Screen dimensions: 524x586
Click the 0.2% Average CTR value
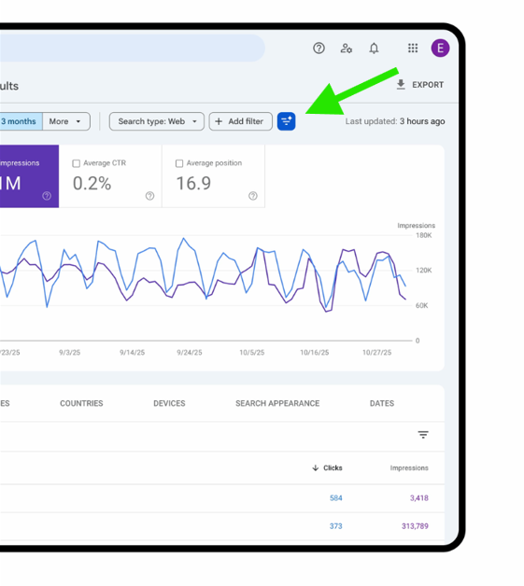[x=92, y=184]
